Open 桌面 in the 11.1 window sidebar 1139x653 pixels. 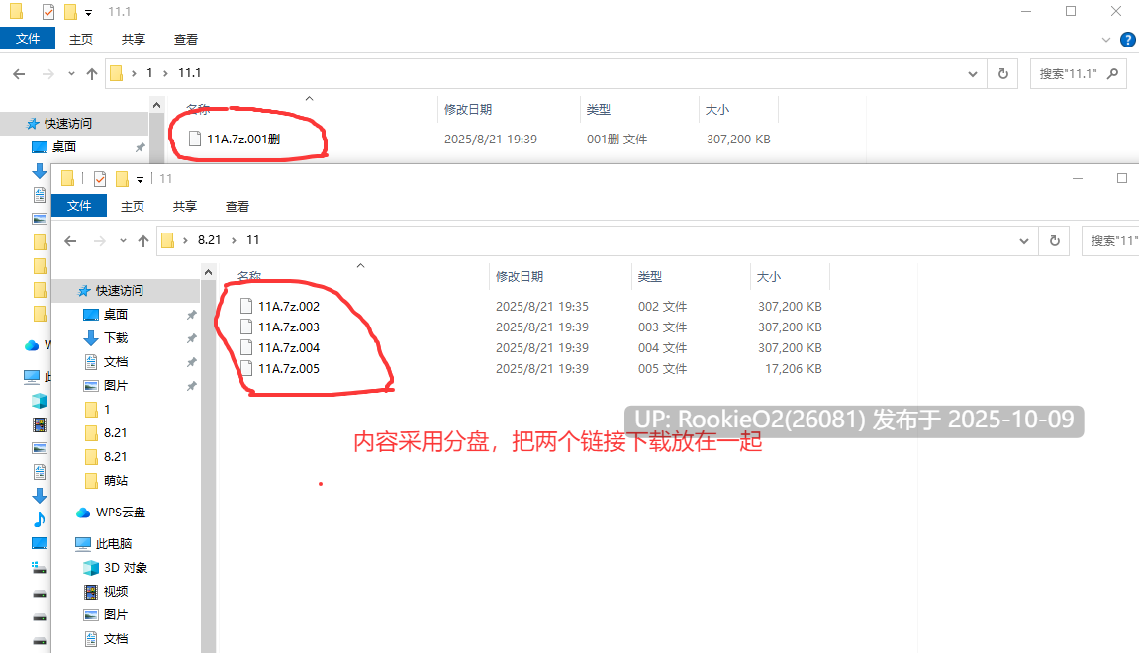tap(64, 146)
